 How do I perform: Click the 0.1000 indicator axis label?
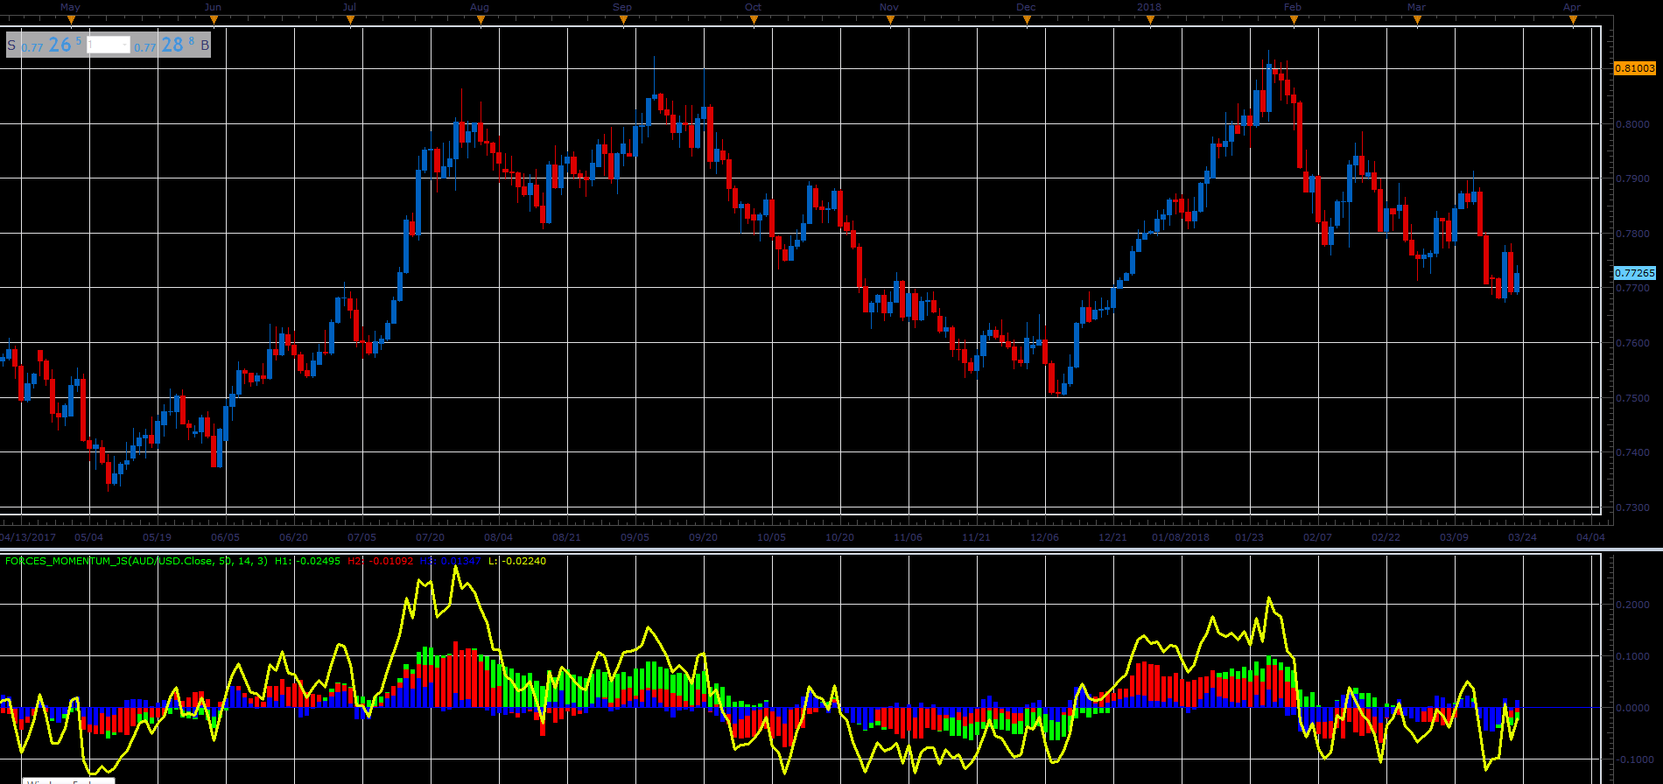(x=1632, y=656)
